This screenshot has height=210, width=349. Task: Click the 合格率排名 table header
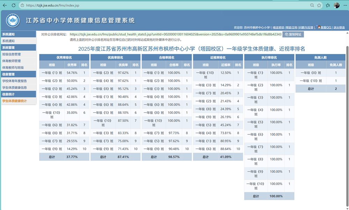[x=167, y=57]
